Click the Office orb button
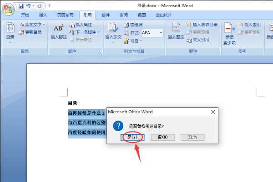 [8, 9]
